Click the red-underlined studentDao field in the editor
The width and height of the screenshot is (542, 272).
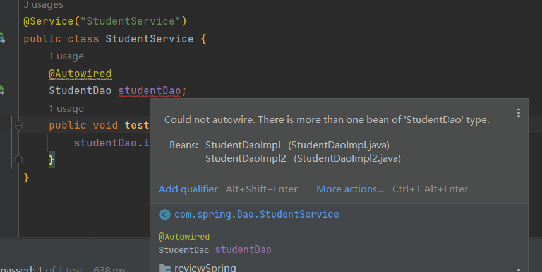tap(150, 91)
